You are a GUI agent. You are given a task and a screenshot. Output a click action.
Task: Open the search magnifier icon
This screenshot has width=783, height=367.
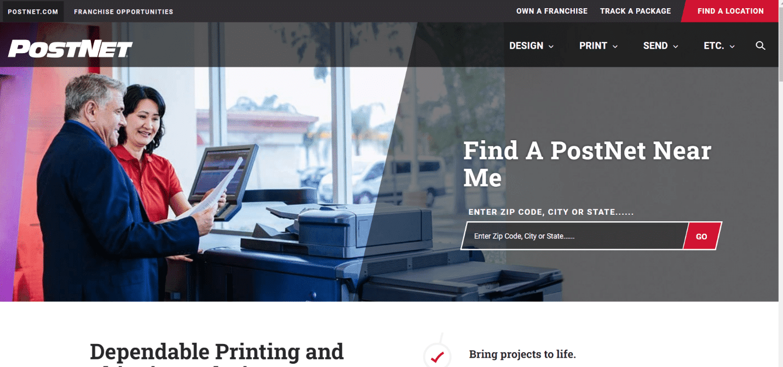760,45
